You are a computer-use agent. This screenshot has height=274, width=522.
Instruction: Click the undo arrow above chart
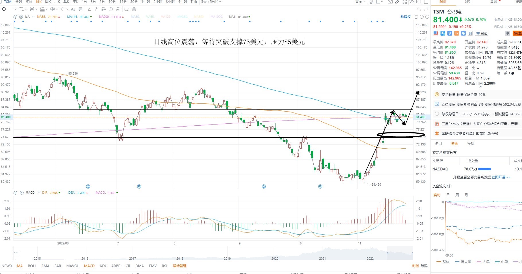coord(419,9)
